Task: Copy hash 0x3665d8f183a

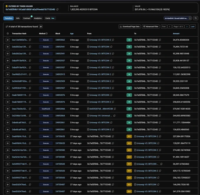Action: [30, 81]
